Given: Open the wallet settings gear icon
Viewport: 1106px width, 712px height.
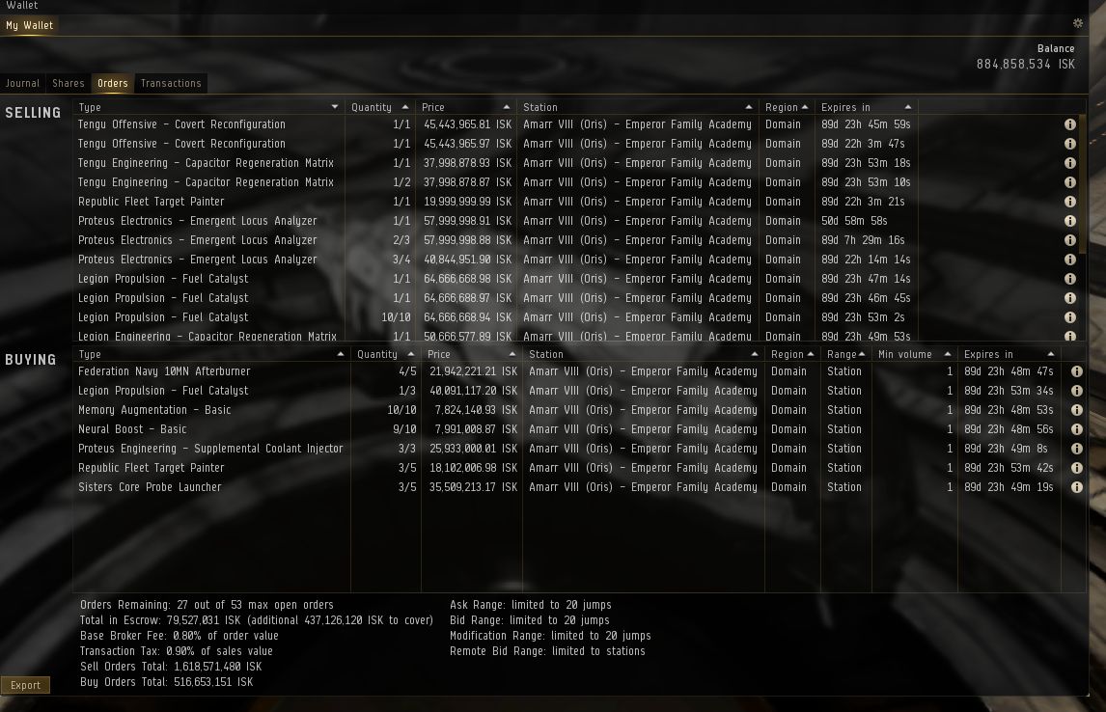Looking at the screenshot, I should tap(1078, 23).
